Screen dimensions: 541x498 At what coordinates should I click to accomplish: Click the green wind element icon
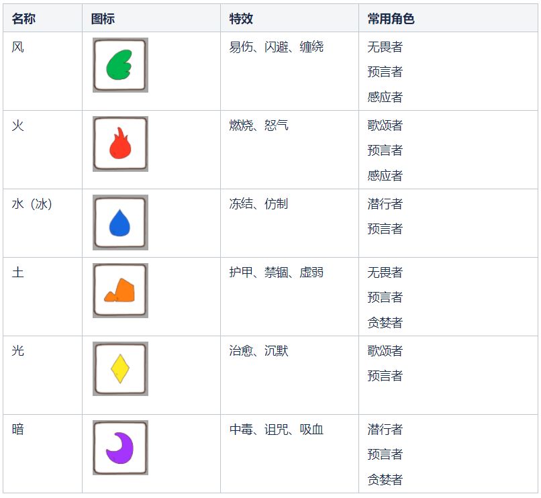[x=120, y=65]
